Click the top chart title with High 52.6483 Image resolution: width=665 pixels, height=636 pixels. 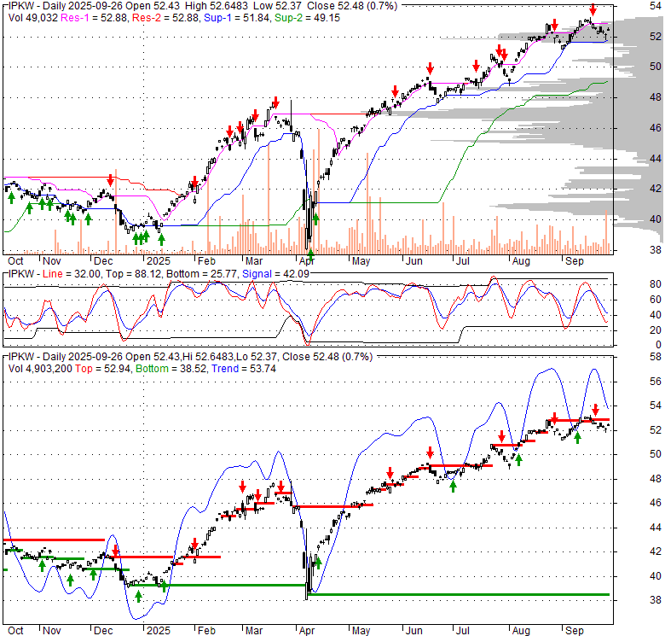point(203,6)
